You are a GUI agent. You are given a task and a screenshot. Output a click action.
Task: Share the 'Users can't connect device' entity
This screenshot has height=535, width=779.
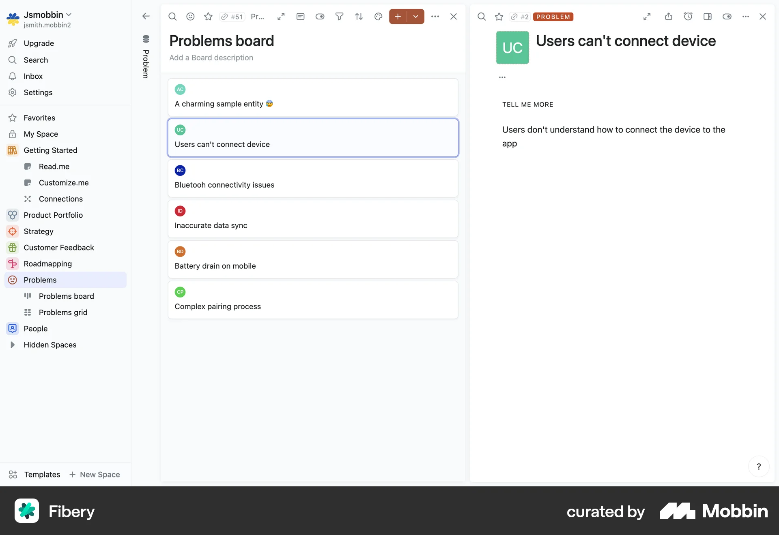(669, 17)
